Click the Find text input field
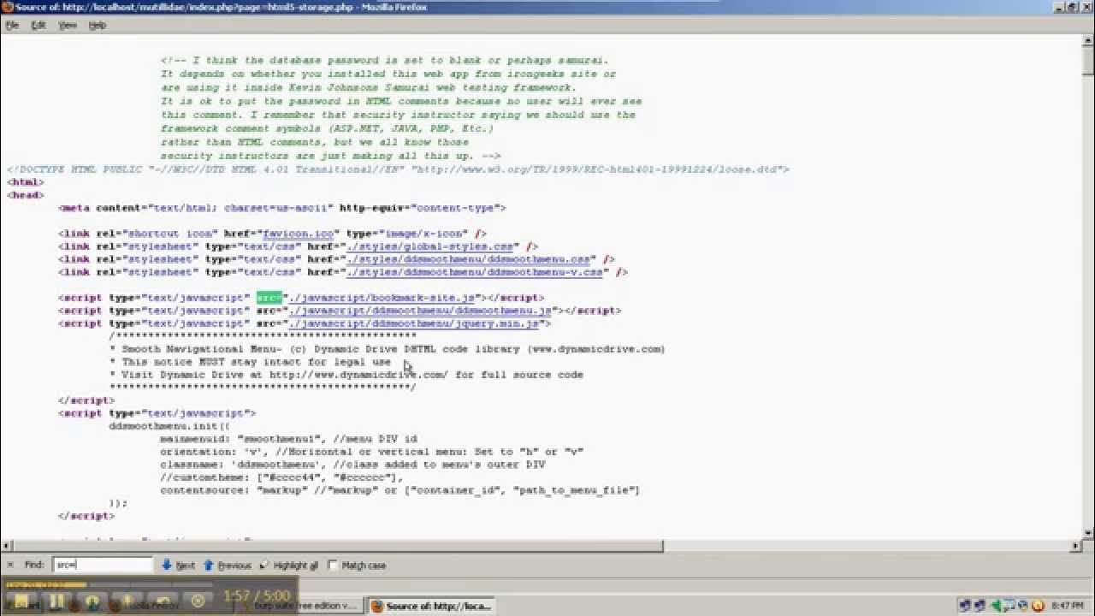 tap(104, 565)
